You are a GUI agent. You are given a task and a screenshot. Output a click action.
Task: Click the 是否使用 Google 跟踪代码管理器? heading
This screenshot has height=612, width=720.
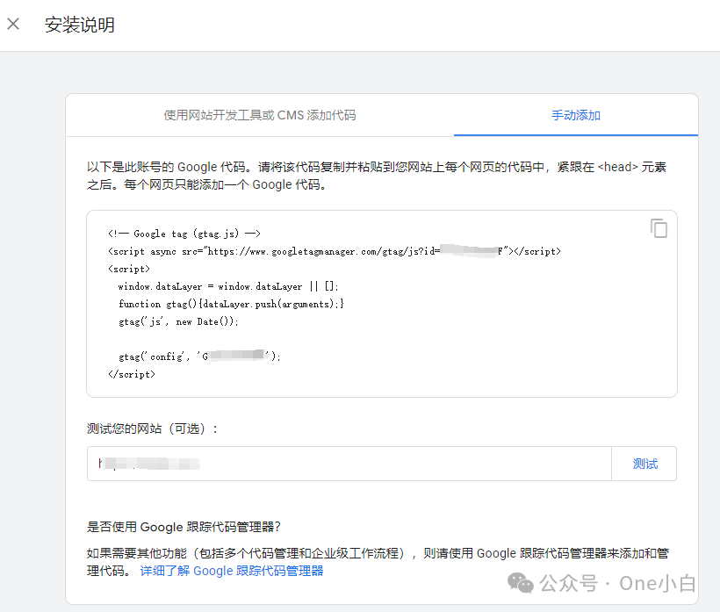(x=184, y=527)
